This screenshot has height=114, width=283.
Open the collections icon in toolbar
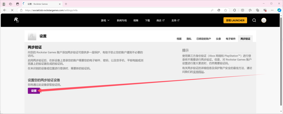[x=258, y=10]
